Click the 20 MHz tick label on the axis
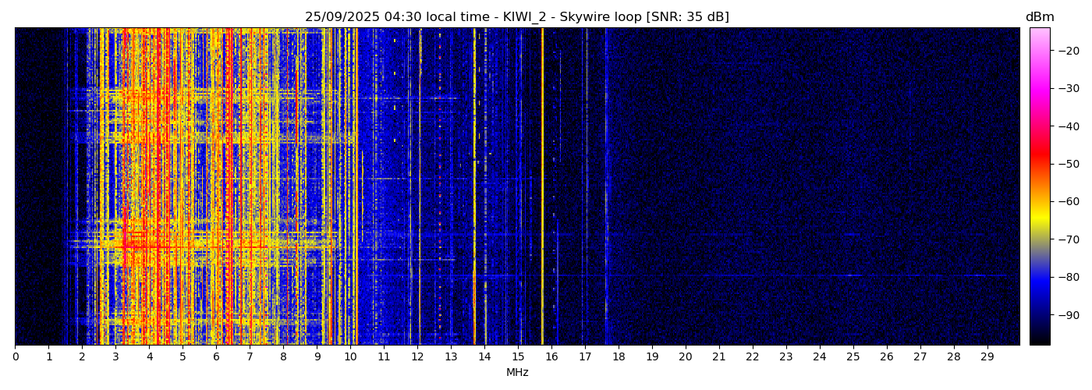This screenshot has height=390, width=1092. click(686, 357)
